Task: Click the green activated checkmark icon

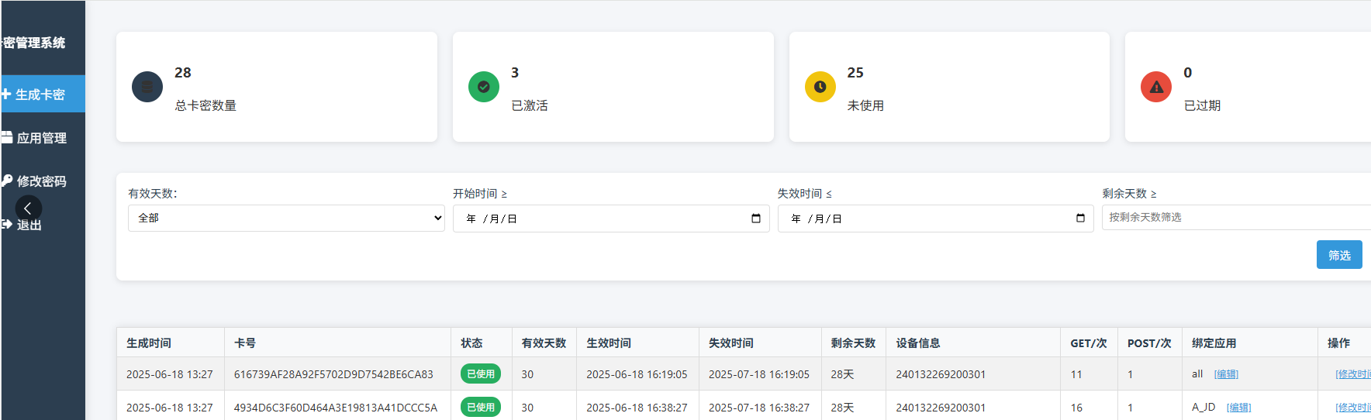Action: 483,87
